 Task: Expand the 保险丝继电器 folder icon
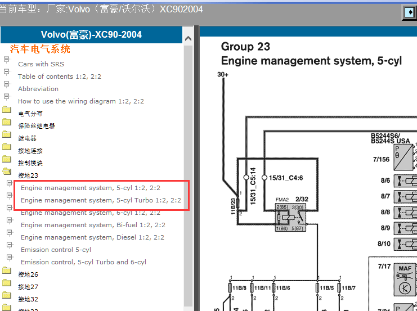7,121
